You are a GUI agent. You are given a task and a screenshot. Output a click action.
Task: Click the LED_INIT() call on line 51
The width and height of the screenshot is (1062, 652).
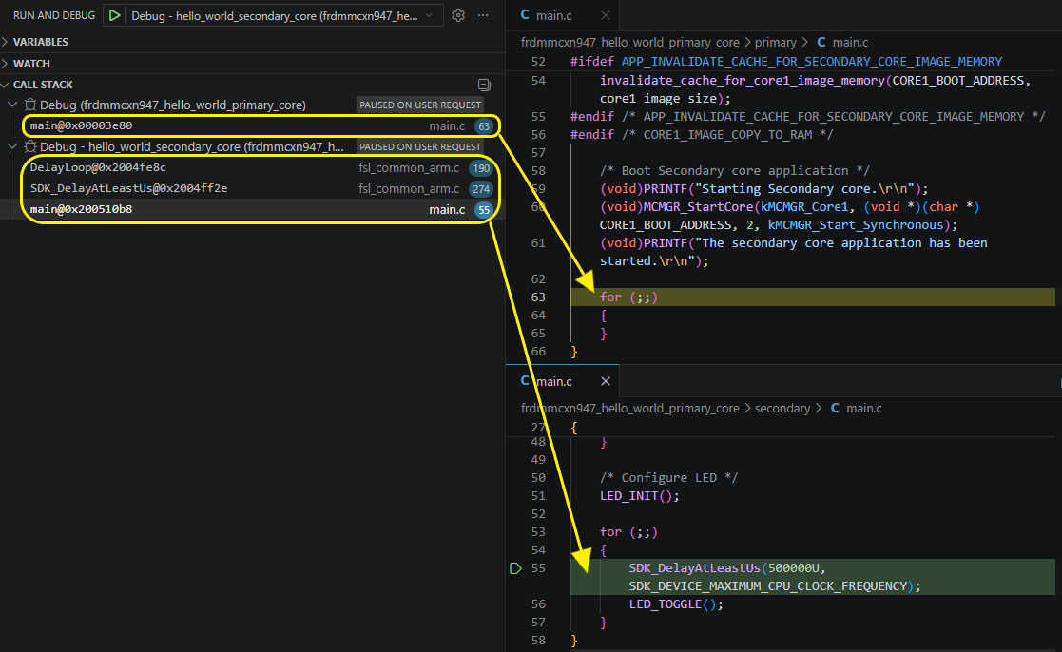coord(639,495)
